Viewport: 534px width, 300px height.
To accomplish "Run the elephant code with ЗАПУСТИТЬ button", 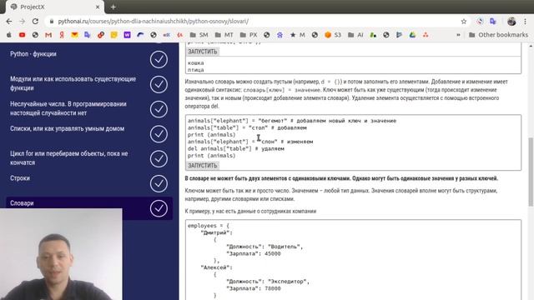I will point(203,166).
